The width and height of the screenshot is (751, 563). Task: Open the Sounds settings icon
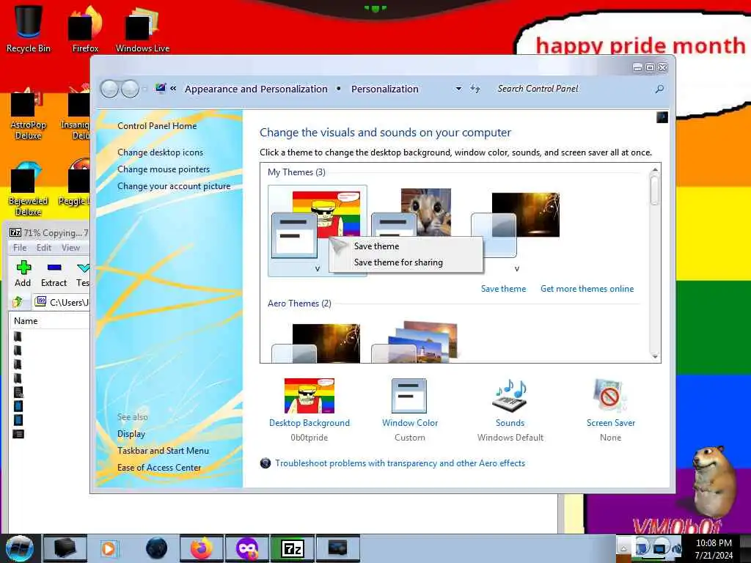510,396
